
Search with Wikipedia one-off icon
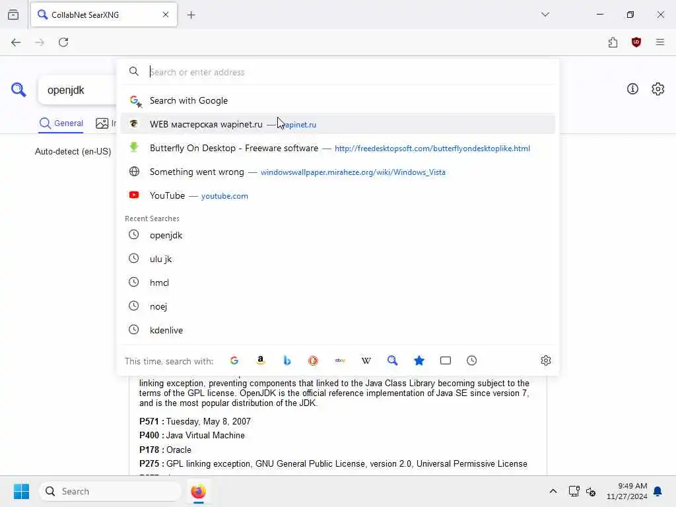coord(366,360)
